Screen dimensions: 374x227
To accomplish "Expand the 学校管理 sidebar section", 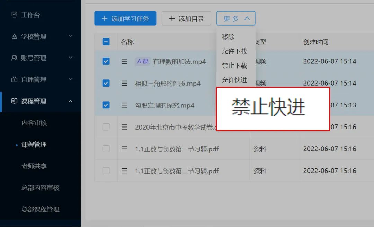I will click(71, 36).
